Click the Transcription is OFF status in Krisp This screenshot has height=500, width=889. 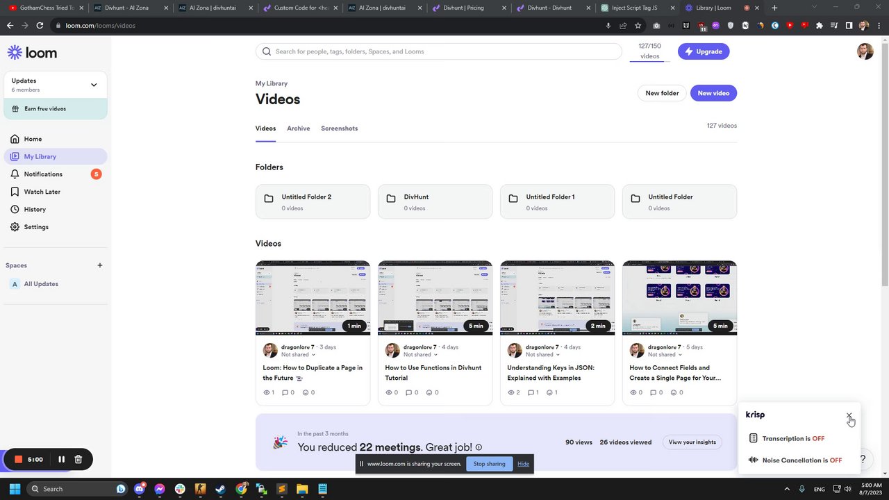coord(793,439)
